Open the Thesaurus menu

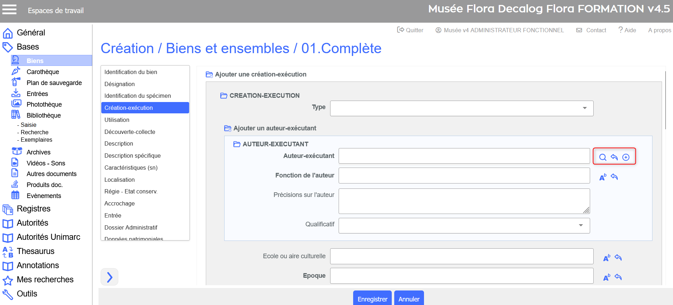35,251
